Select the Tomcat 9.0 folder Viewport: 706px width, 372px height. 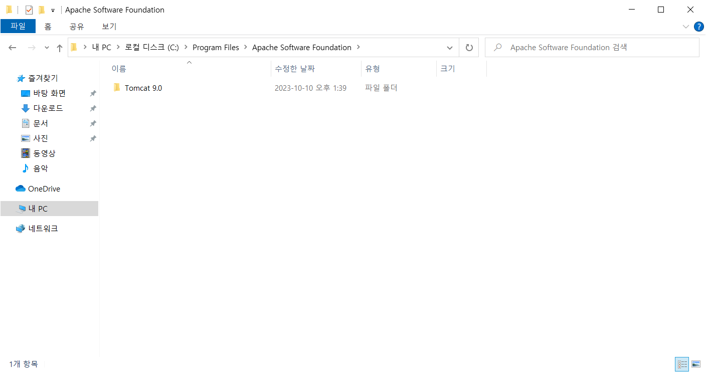[x=143, y=88]
